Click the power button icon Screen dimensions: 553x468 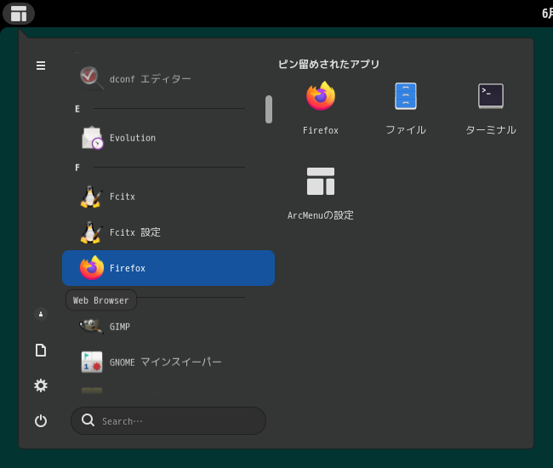pyautogui.click(x=41, y=420)
